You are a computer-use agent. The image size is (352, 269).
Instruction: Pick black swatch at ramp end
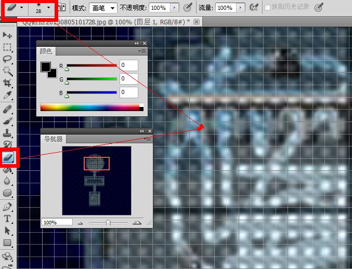tap(141, 109)
